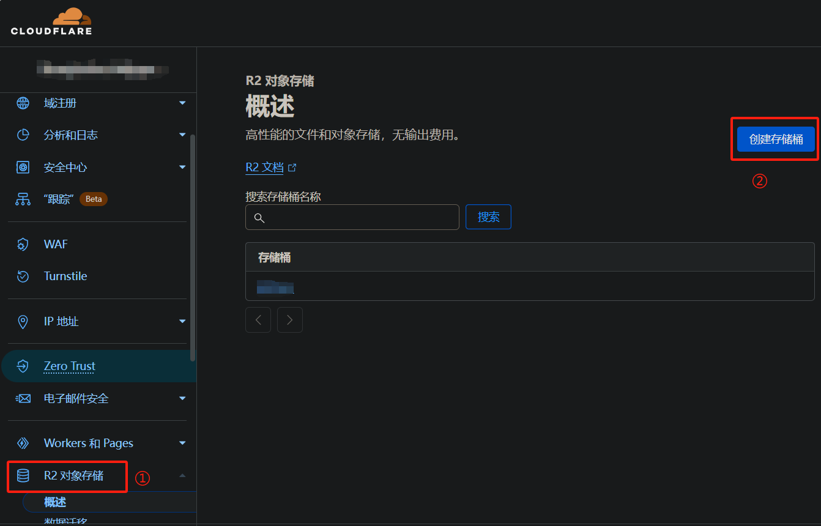Open Turnstile via its checkmark icon
This screenshot has width=821, height=526.
point(23,276)
